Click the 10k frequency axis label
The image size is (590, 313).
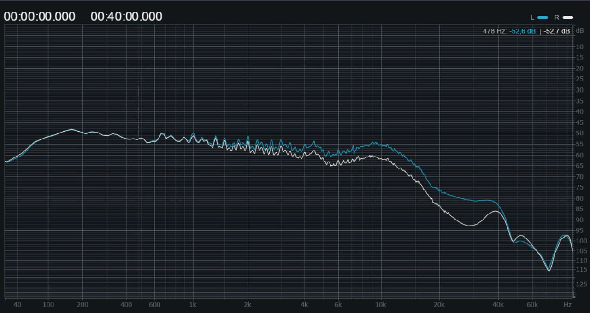click(x=381, y=305)
